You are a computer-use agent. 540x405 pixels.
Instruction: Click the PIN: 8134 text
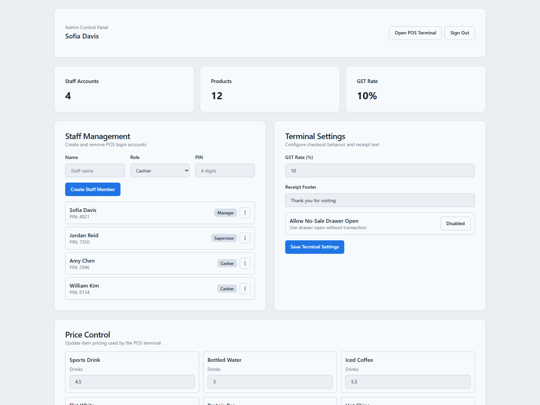coord(79,292)
